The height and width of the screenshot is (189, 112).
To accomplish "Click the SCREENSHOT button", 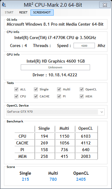I will click(x=42, y=13).
